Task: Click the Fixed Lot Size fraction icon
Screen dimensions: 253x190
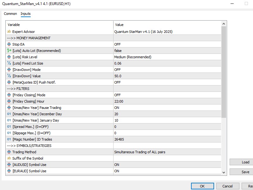Action: (9, 63)
